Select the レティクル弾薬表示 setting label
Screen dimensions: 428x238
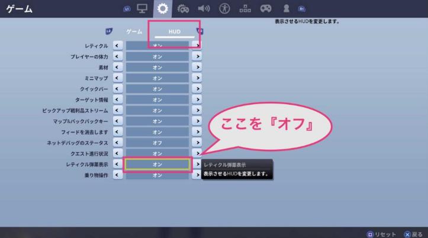[87, 165]
